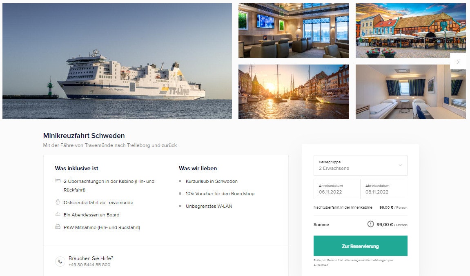Open the Reisegruppe traveler dropdown
The height and width of the screenshot is (276, 470).
click(360, 165)
